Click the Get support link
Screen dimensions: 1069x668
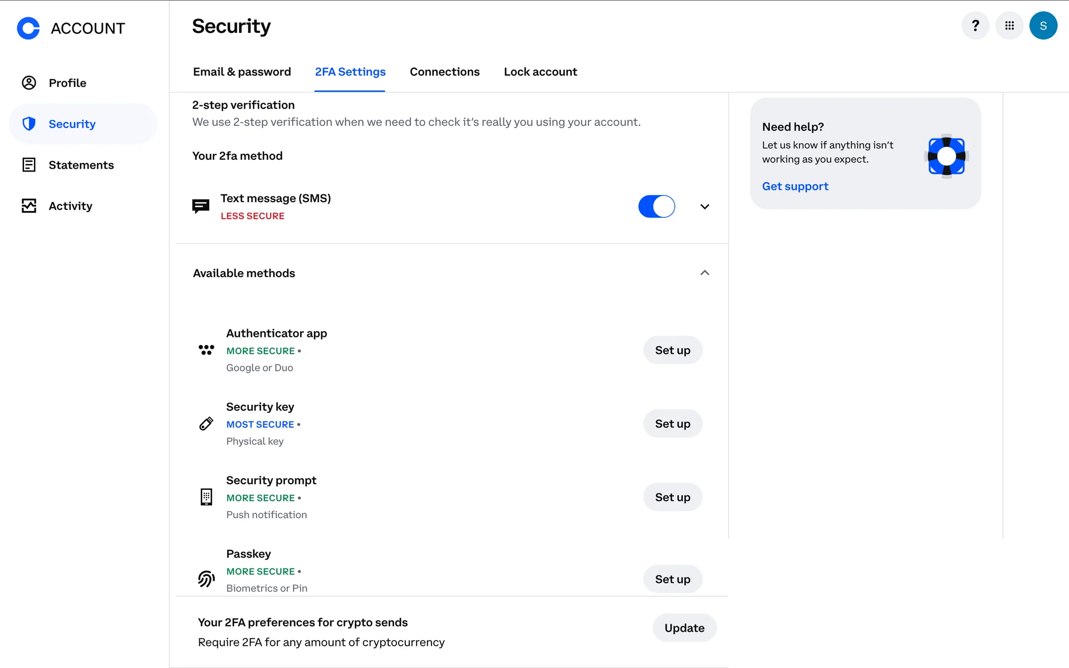(795, 186)
